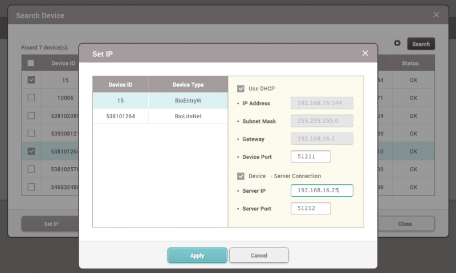Click the Device Port input field
The height and width of the screenshot is (273, 456).
tap(311, 156)
